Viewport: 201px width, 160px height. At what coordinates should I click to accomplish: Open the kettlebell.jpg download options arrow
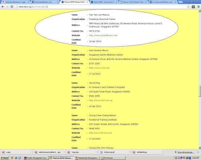click(162, 152)
